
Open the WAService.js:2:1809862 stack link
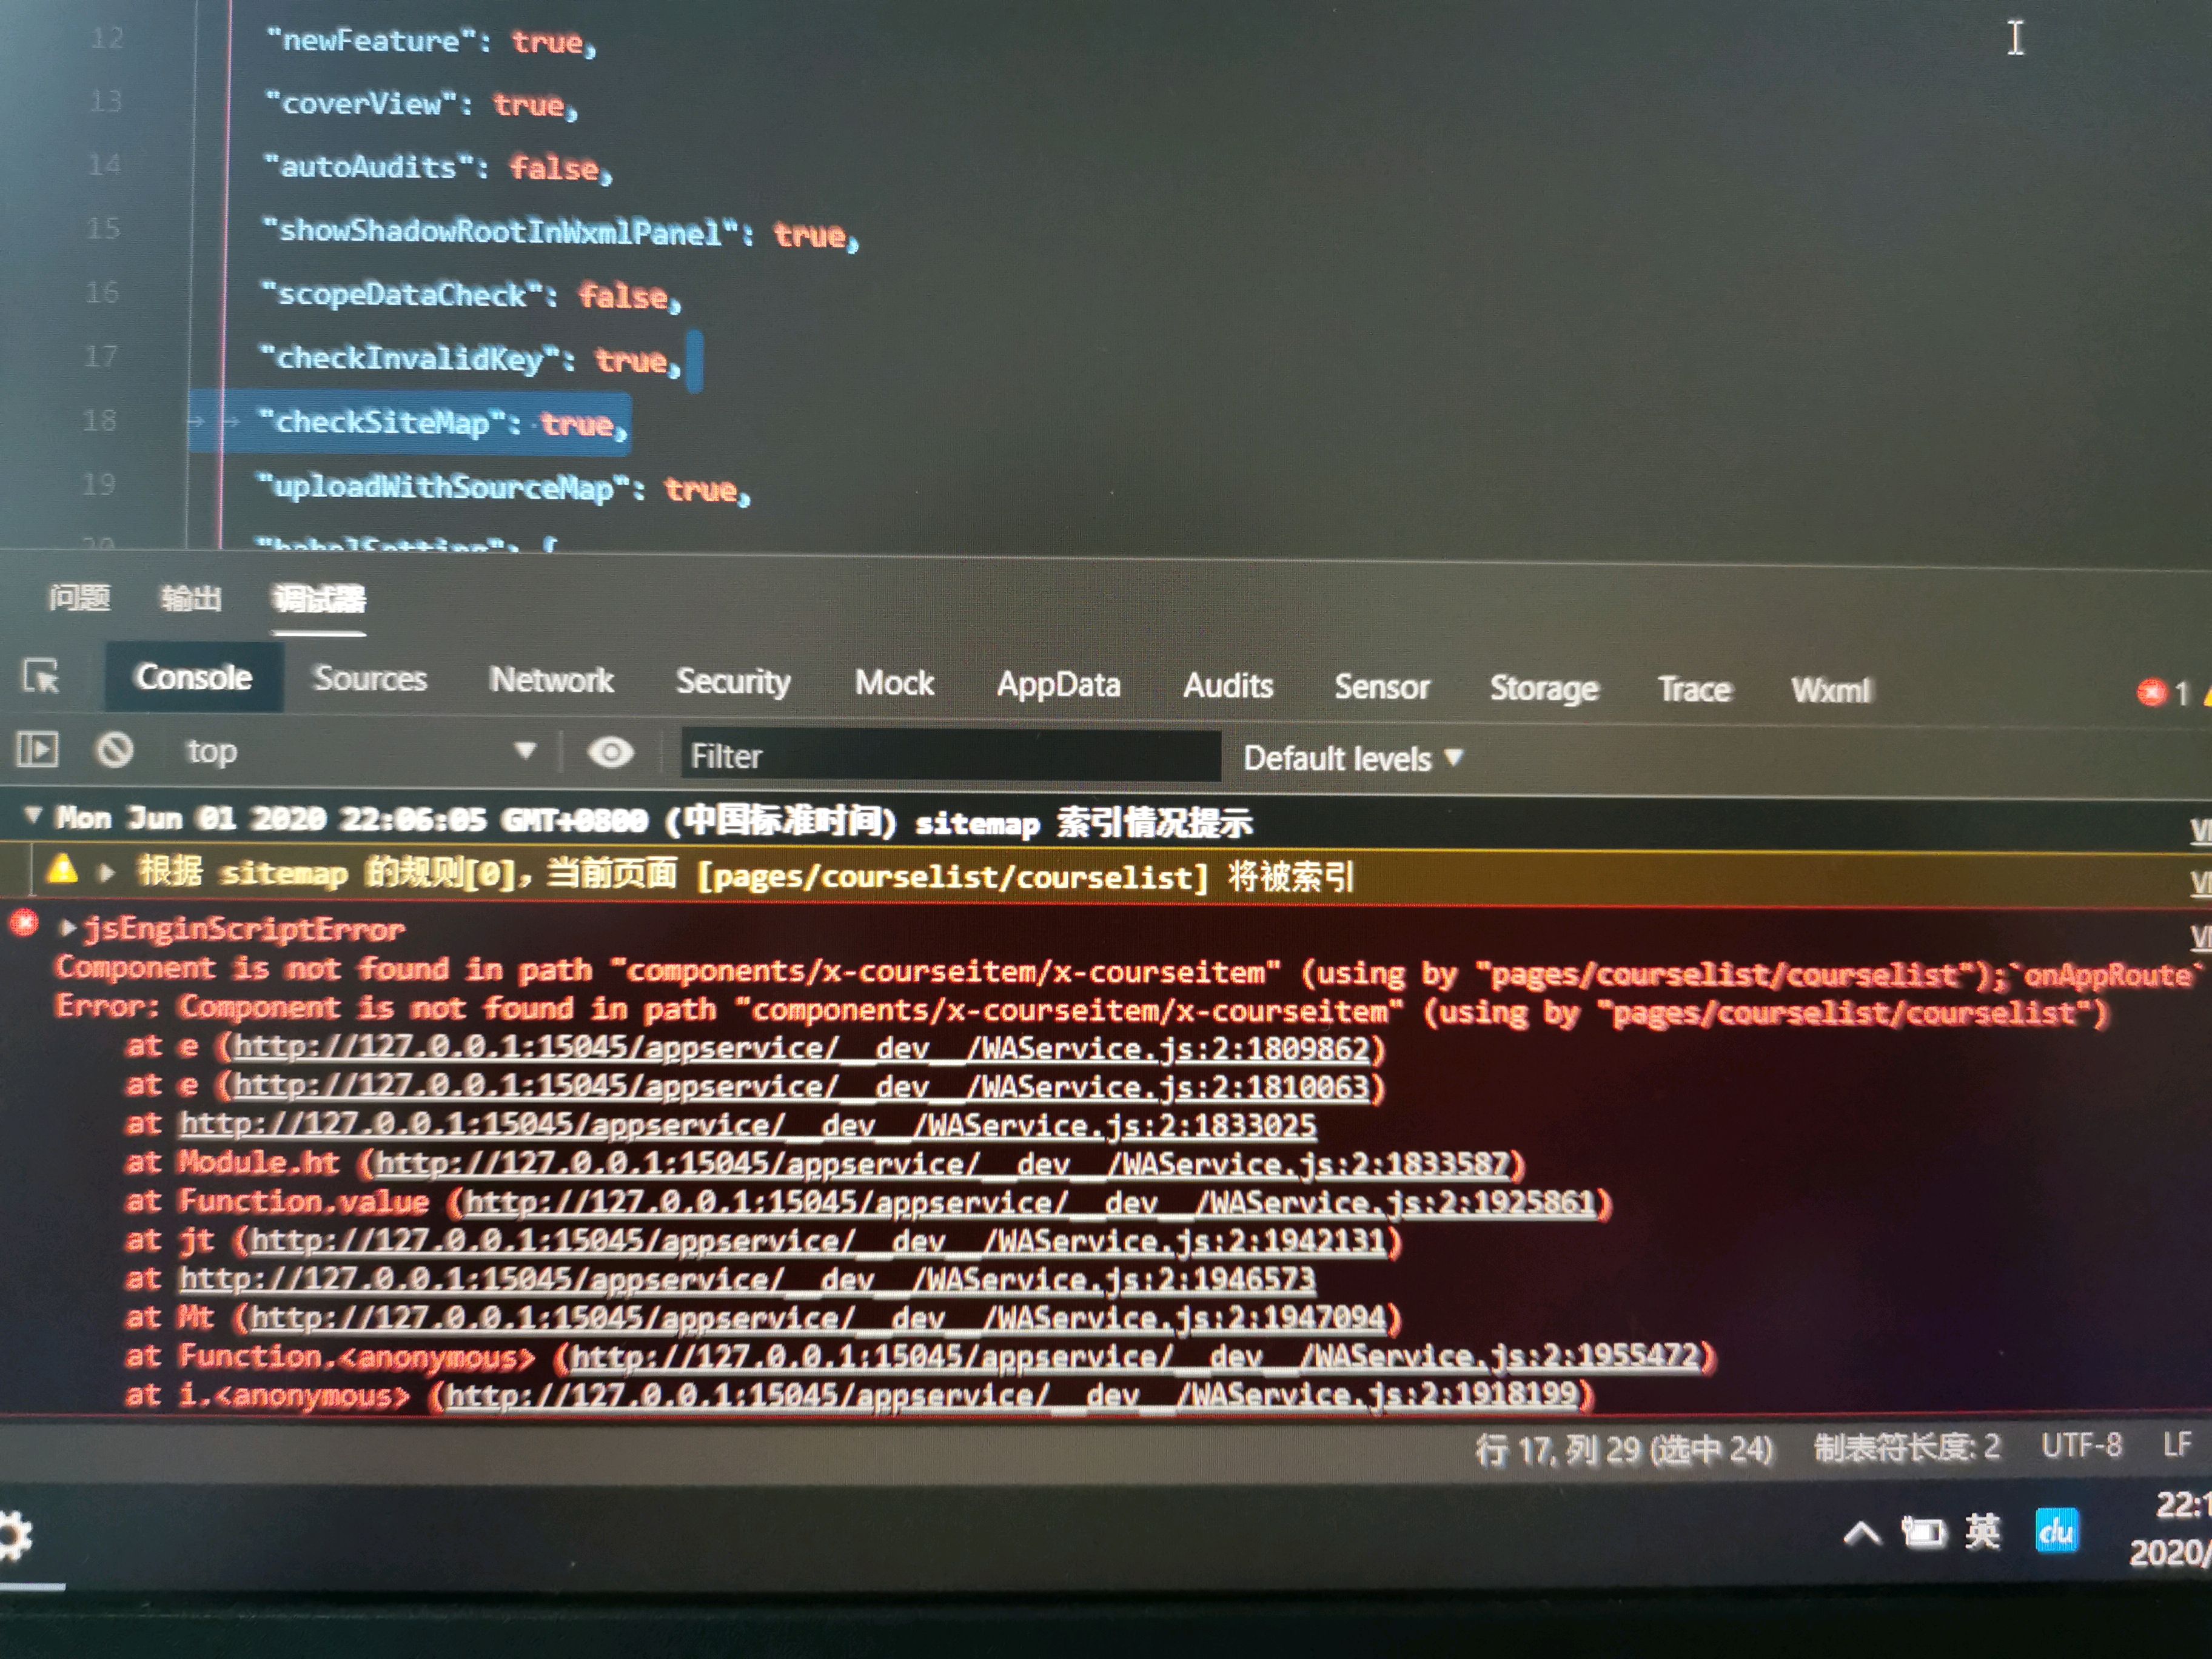pos(801,1048)
